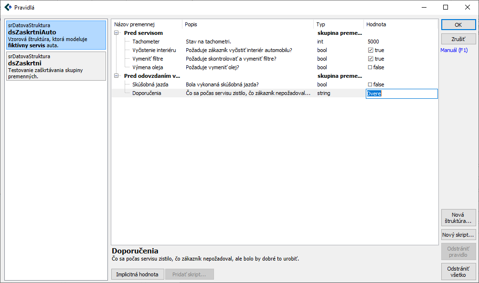479x283 pixels.
Task: Click the Pravidlá app icon in title bar
Action: pos(8,7)
